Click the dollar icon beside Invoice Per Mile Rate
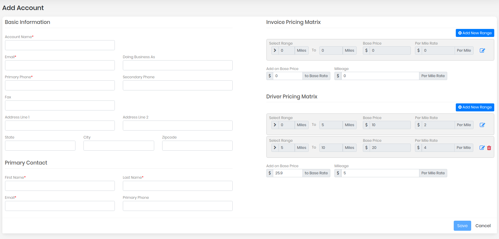This screenshot has height=239, width=499. pos(418,51)
